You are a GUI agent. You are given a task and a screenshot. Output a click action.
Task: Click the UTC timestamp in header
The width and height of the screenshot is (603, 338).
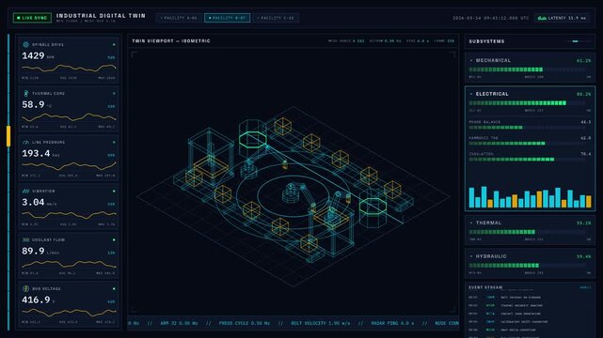491,18
